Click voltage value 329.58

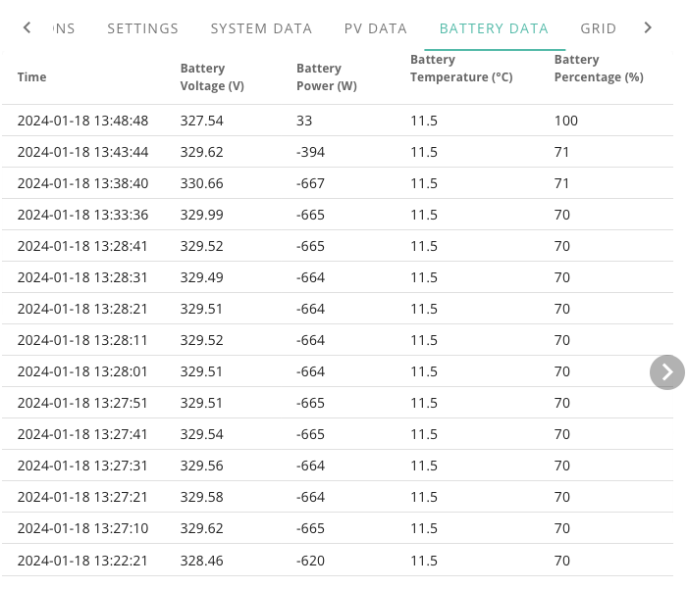[201, 497]
